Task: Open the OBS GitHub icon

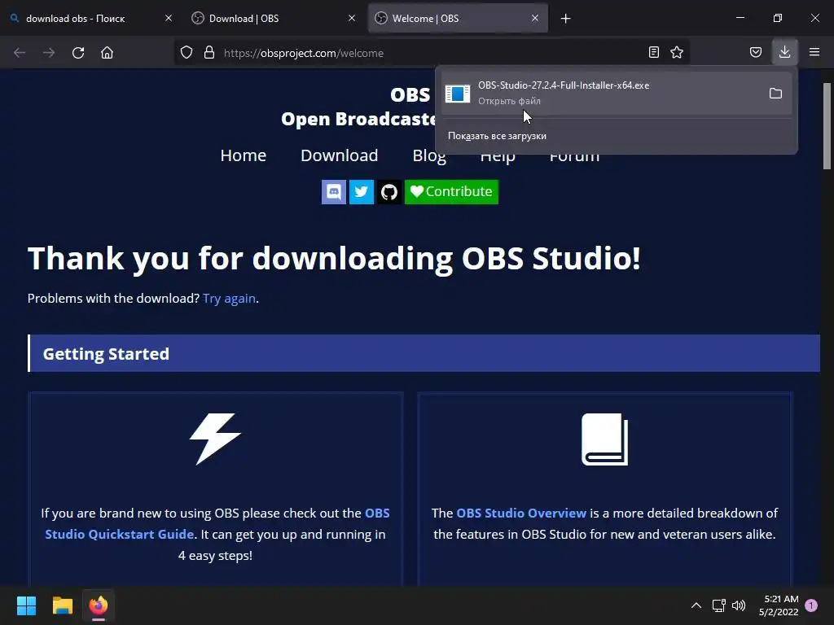Action: tap(388, 192)
